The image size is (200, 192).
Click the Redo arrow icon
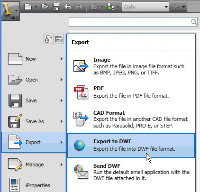79,7
